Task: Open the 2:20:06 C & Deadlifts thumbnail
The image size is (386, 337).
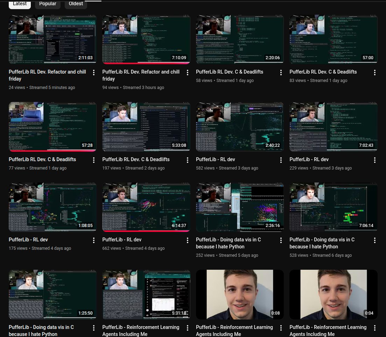Action: pyautogui.click(x=240, y=39)
